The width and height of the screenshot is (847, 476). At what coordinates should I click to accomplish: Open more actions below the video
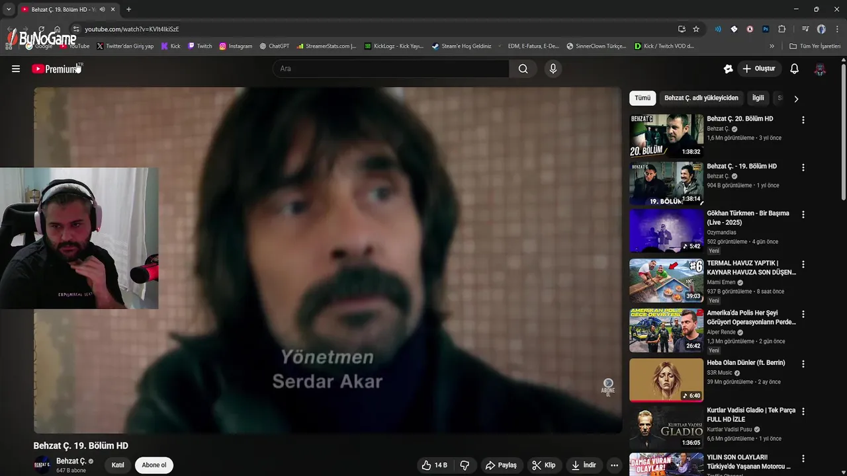614,465
